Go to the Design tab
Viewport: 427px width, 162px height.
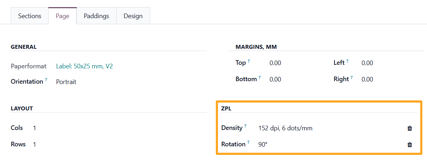tap(133, 16)
